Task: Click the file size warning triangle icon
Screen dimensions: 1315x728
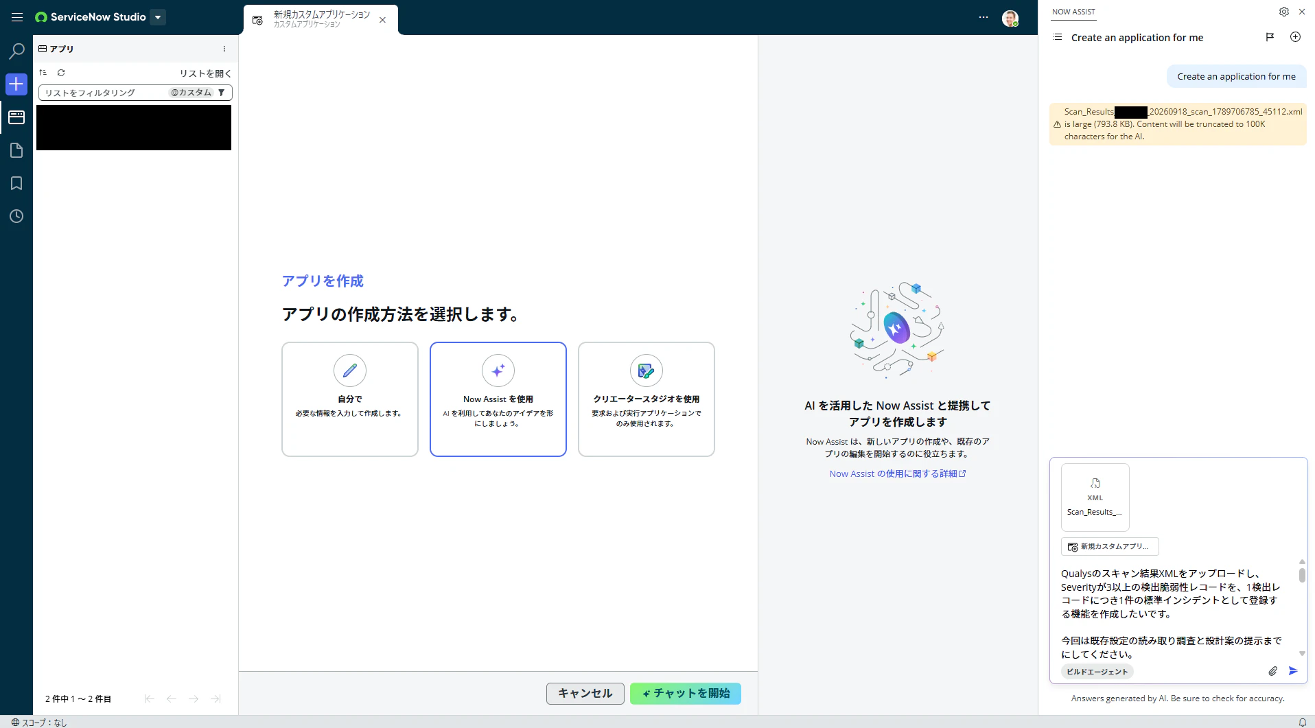Action: point(1057,124)
